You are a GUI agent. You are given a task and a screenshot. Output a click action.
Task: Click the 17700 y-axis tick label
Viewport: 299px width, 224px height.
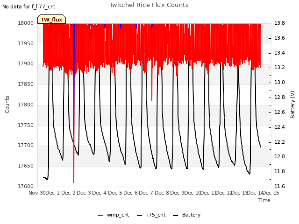26,145
